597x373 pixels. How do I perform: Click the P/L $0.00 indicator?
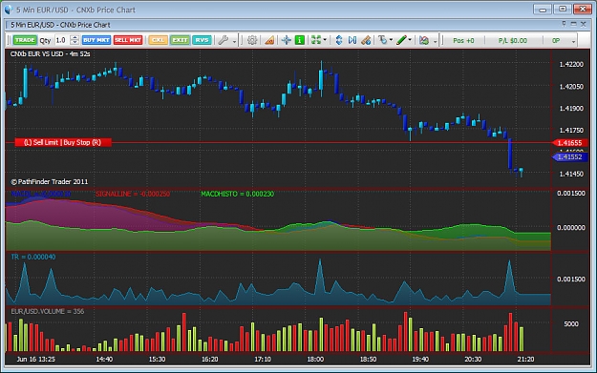pyautogui.click(x=513, y=40)
